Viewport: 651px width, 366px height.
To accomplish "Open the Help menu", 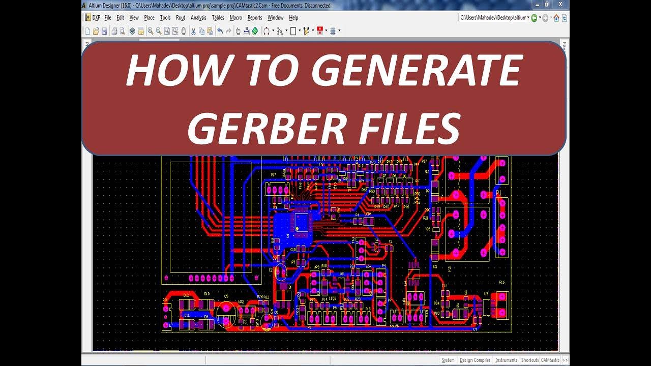I will (293, 18).
